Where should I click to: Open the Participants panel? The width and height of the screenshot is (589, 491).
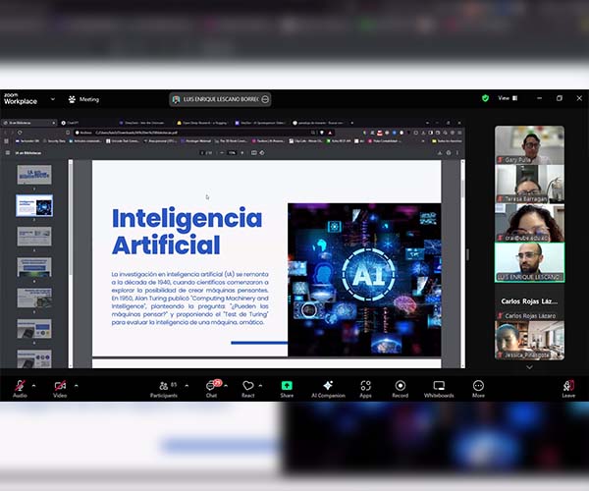pos(164,389)
